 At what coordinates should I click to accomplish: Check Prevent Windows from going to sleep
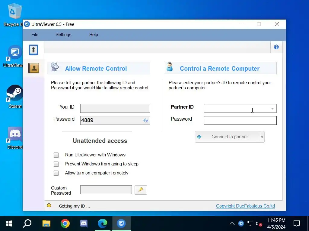click(x=56, y=164)
